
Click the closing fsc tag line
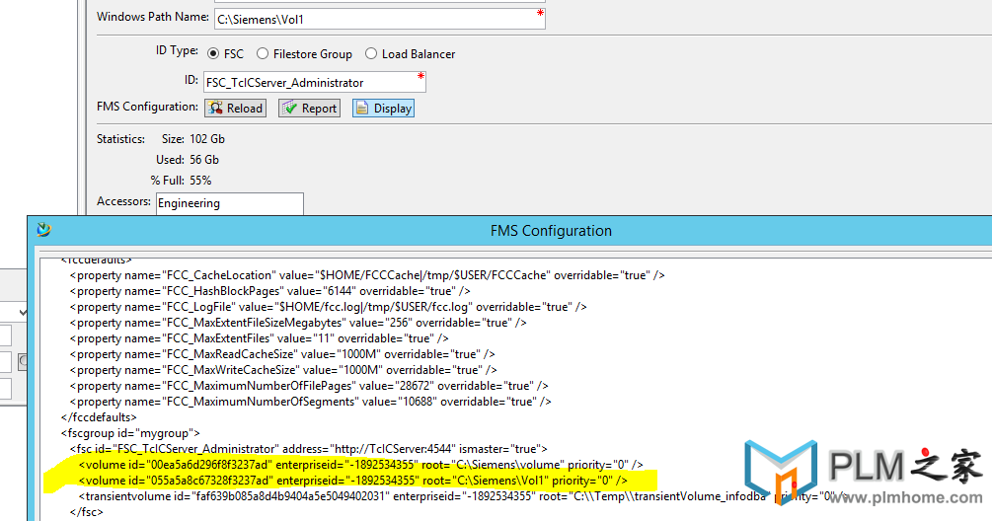pos(87,512)
